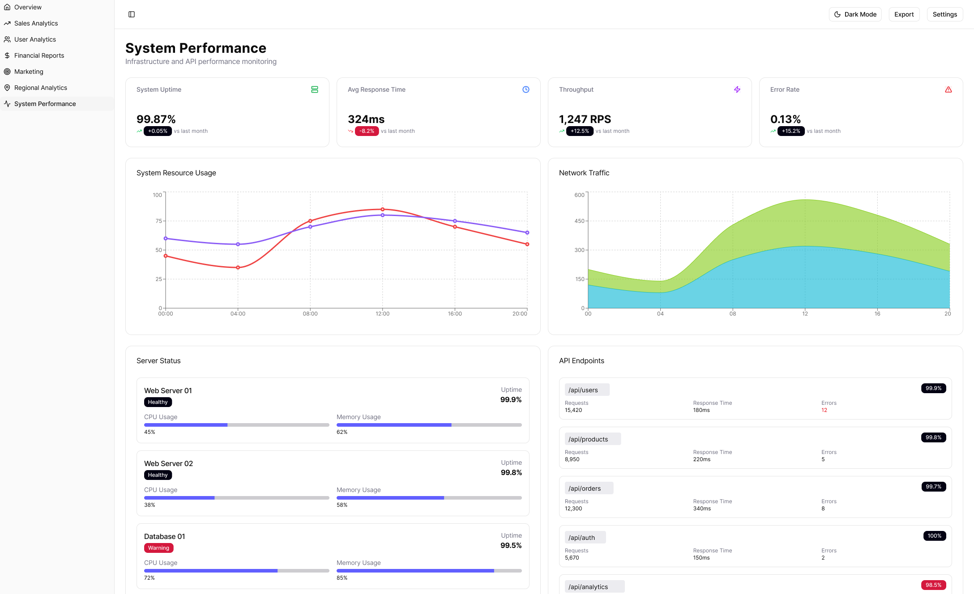Toggle the sidebar collapse icon

click(132, 14)
